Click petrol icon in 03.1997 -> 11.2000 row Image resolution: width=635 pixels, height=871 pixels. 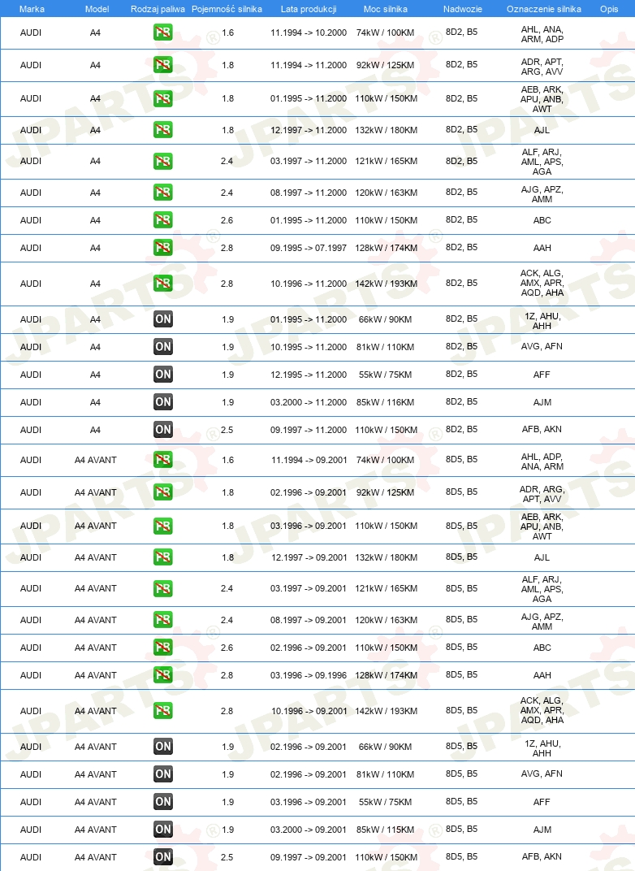tap(162, 161)
